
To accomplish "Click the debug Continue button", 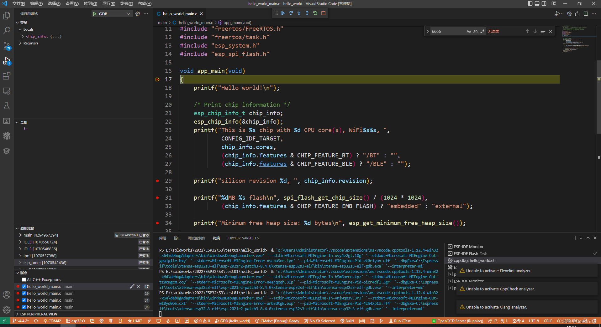I will (282, 13).
